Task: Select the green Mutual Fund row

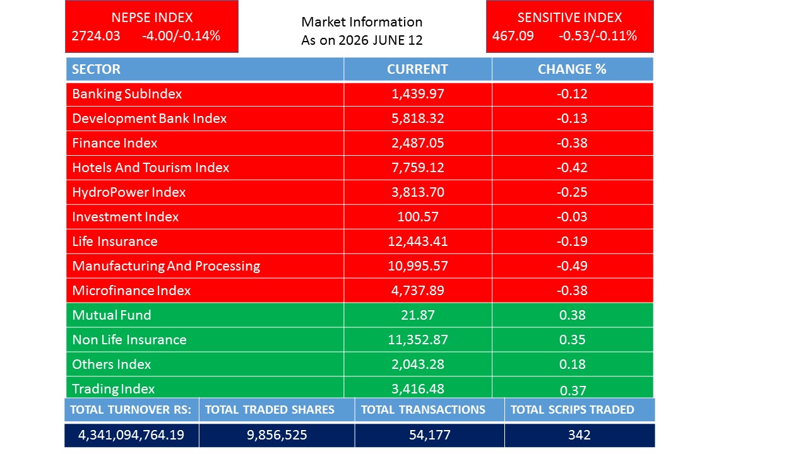Action: point(359,315)
